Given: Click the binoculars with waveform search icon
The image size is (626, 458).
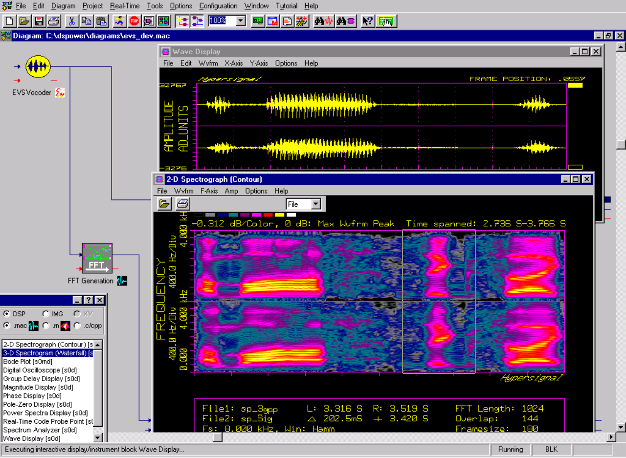Looking at the screenshot, I should [x=324, y=21].
